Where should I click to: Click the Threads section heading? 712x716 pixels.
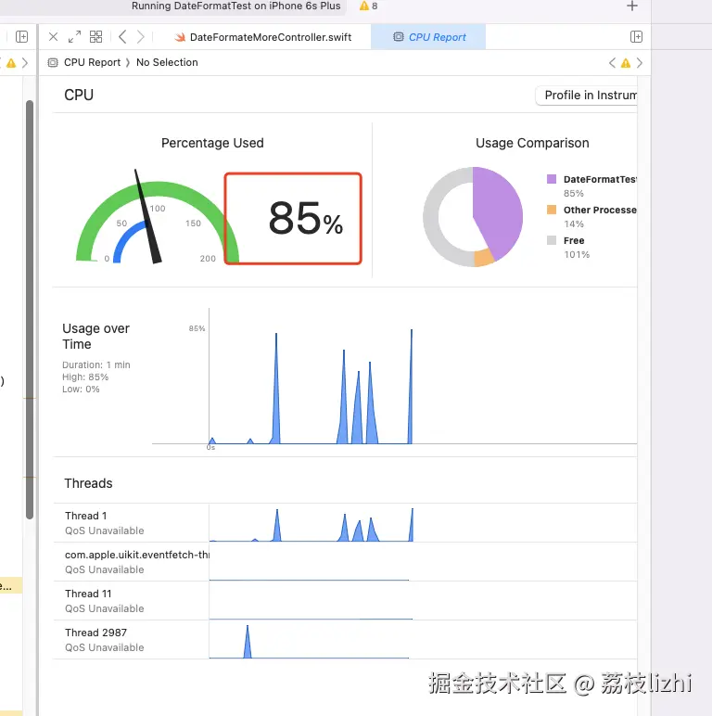coord(88,483)
